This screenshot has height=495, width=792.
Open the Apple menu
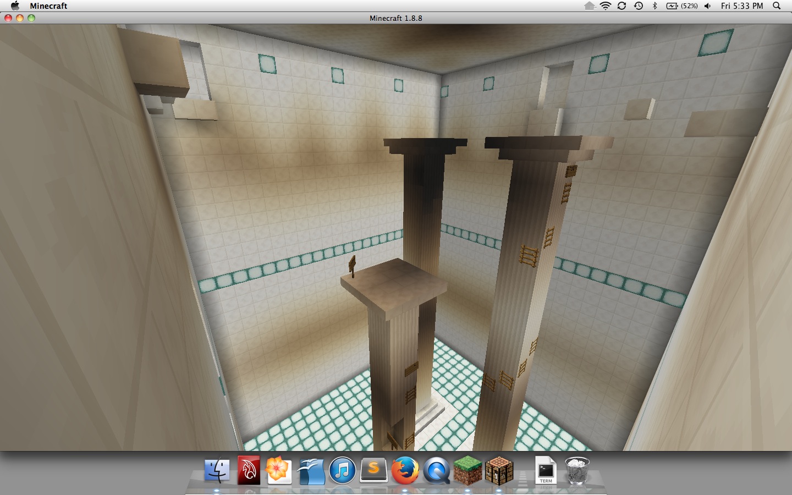click(15, 5)
